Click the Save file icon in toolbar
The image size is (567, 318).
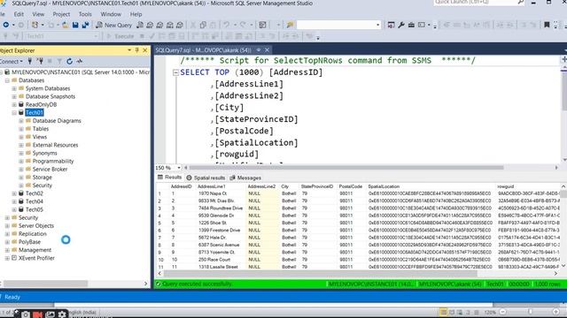(x=75, y=25)
